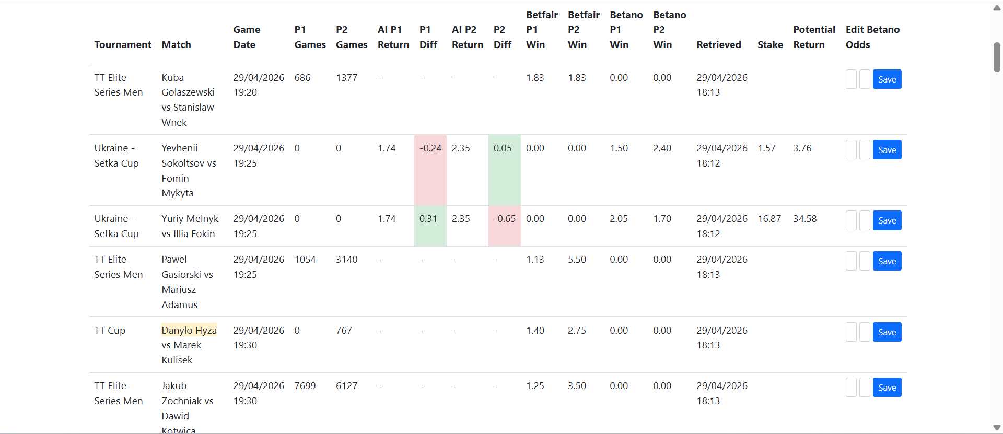Screen dimensions: 1003x434
Task: Save odds for Pawel Gasiorski match
Action: pyautogui.click(x=887, y=261)
